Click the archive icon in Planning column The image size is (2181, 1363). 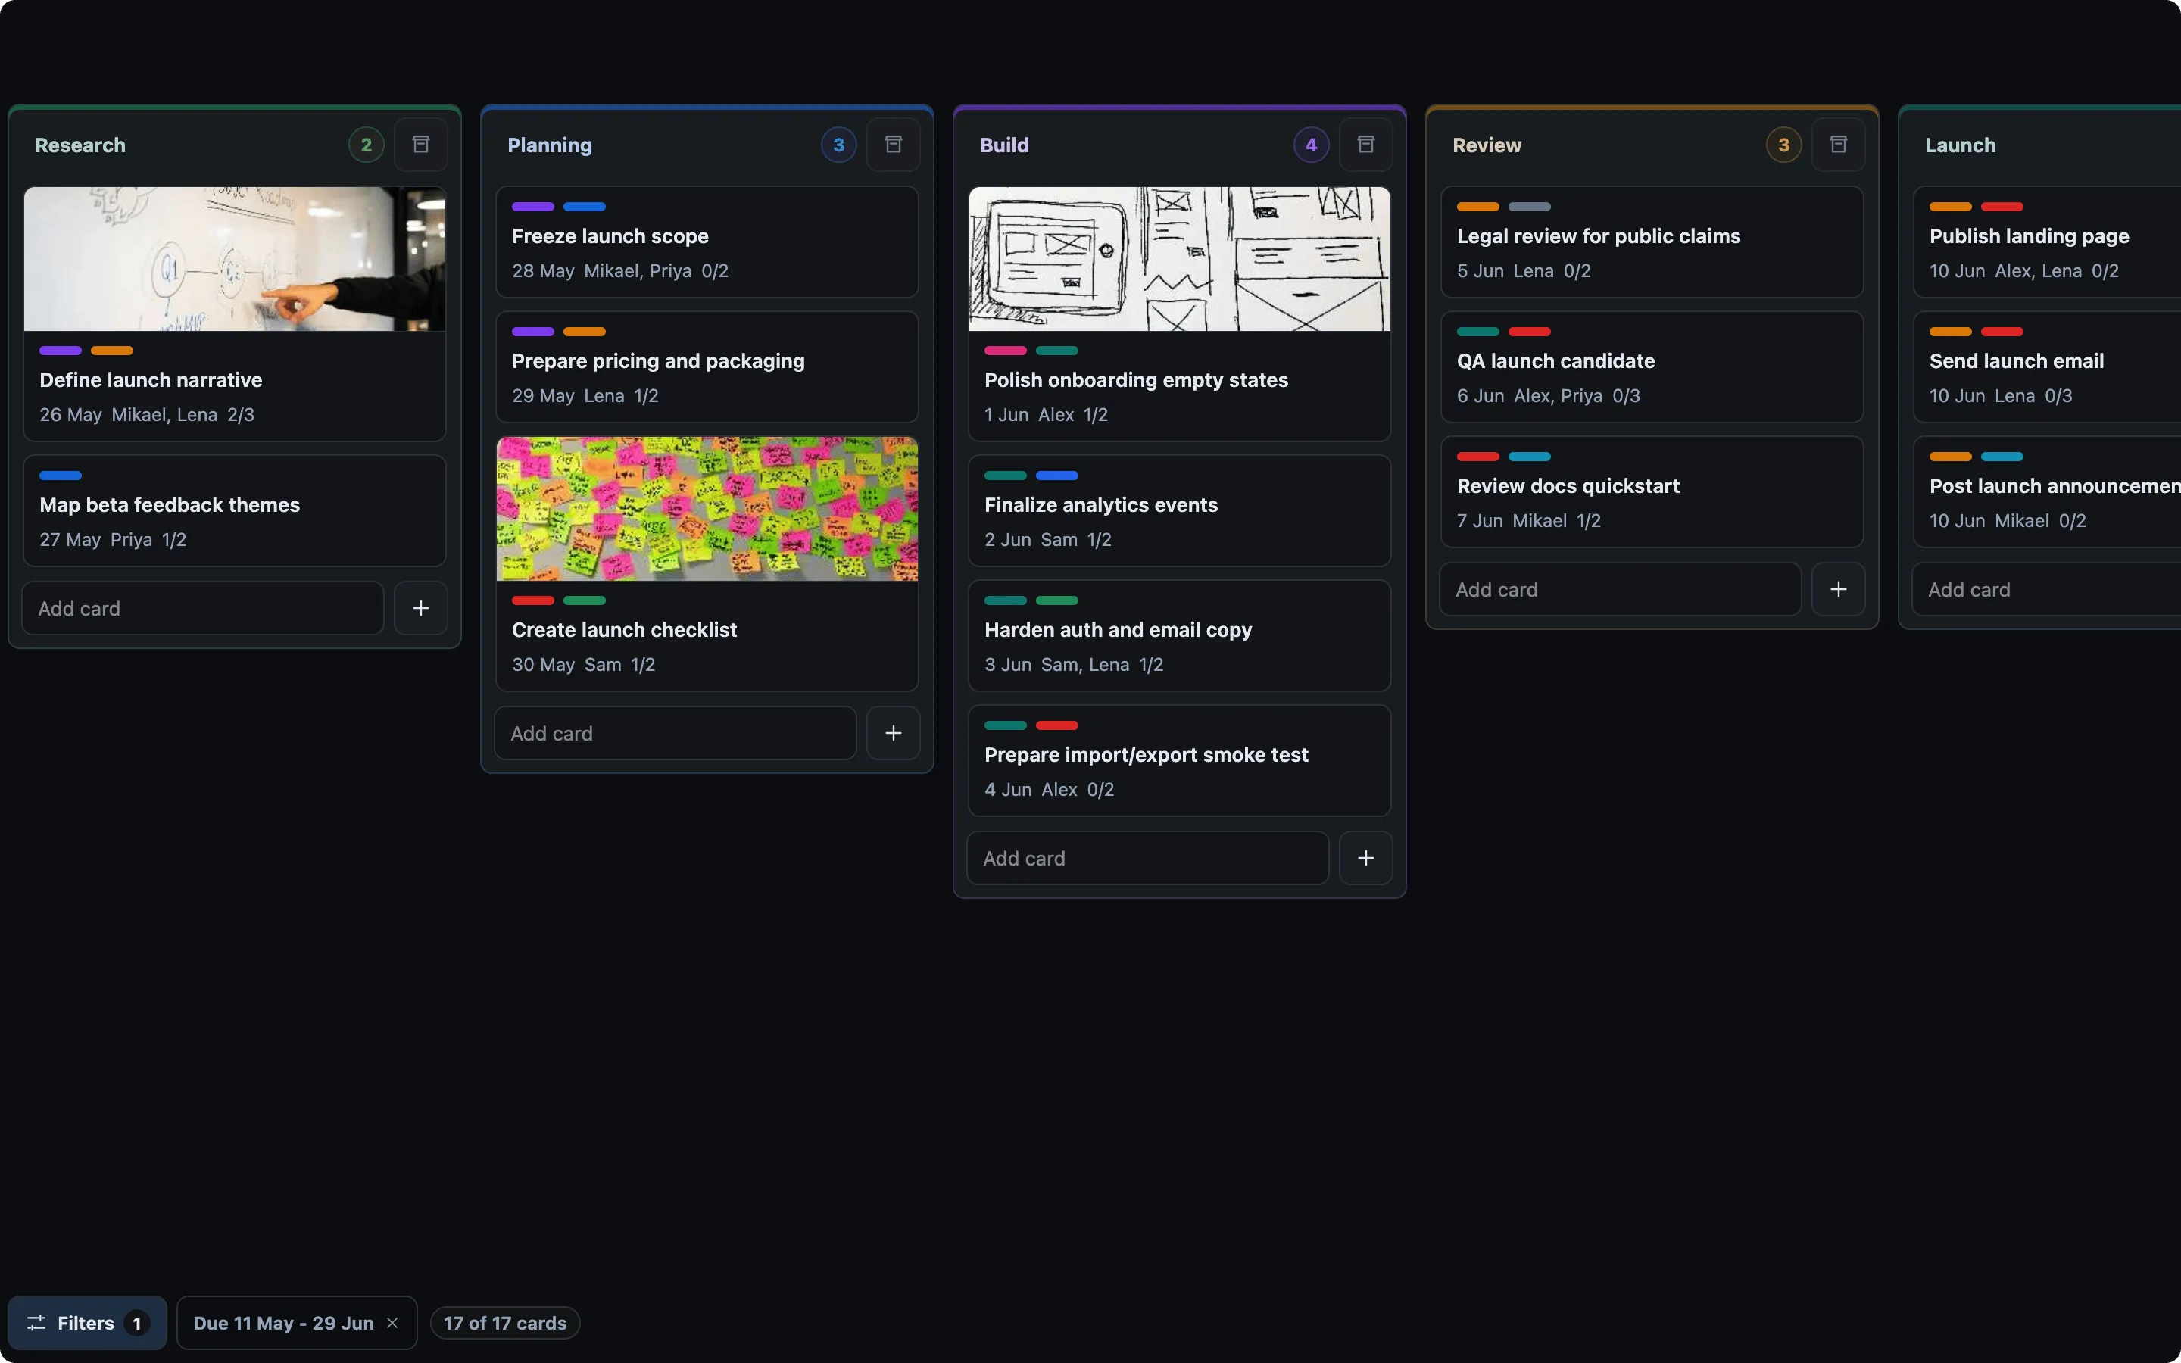[x=893, y=144]
